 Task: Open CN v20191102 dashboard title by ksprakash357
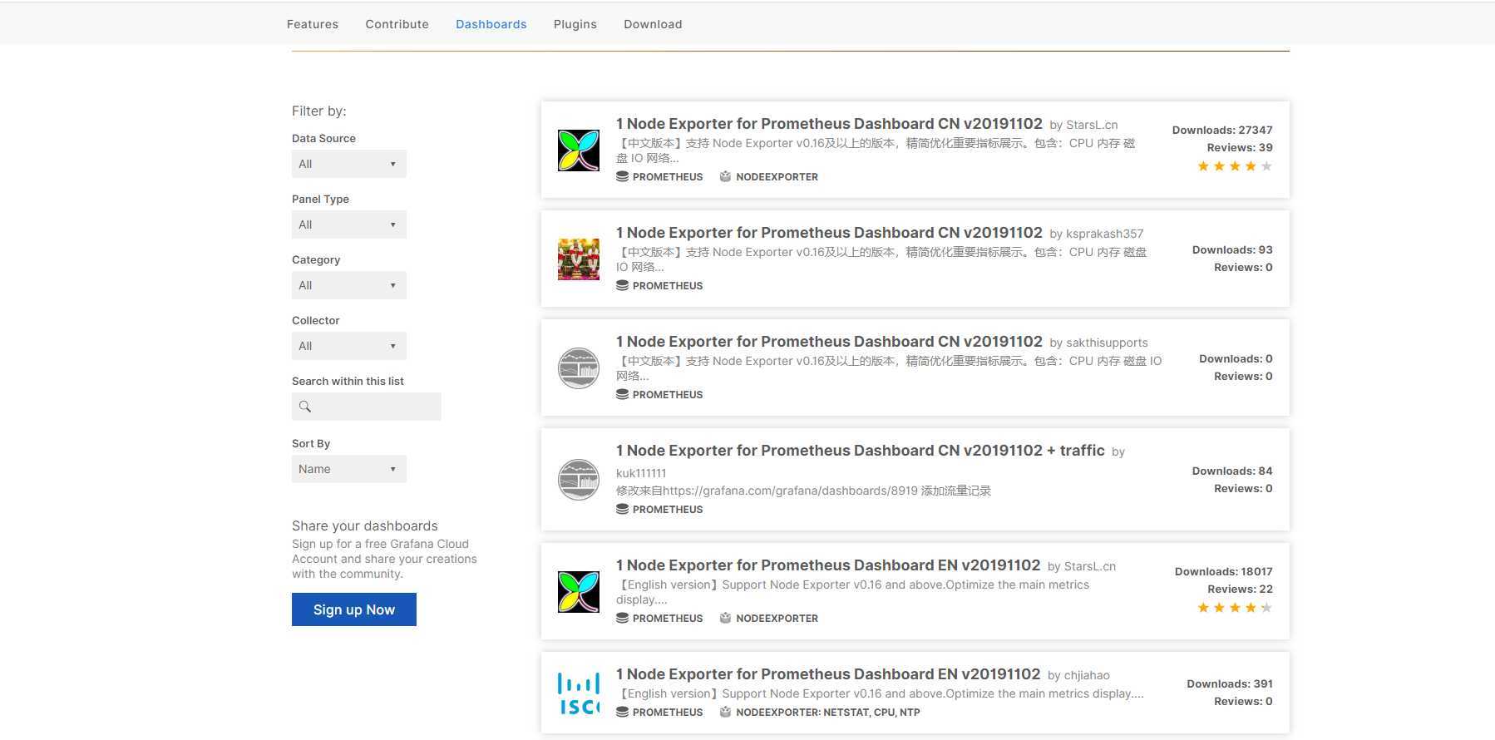pyautogui.click(x=829, y=233)
